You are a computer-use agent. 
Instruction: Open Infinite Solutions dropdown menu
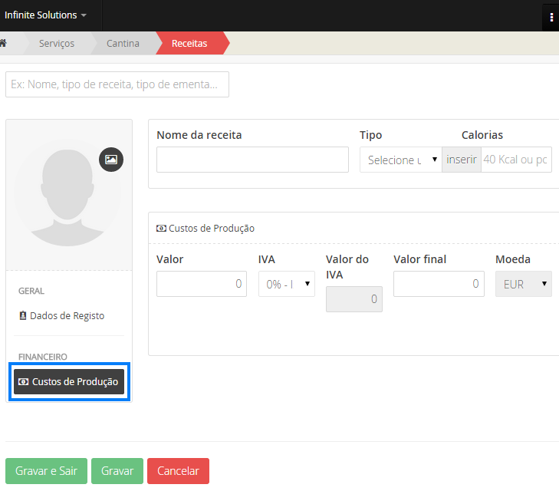tap(45, 15)
